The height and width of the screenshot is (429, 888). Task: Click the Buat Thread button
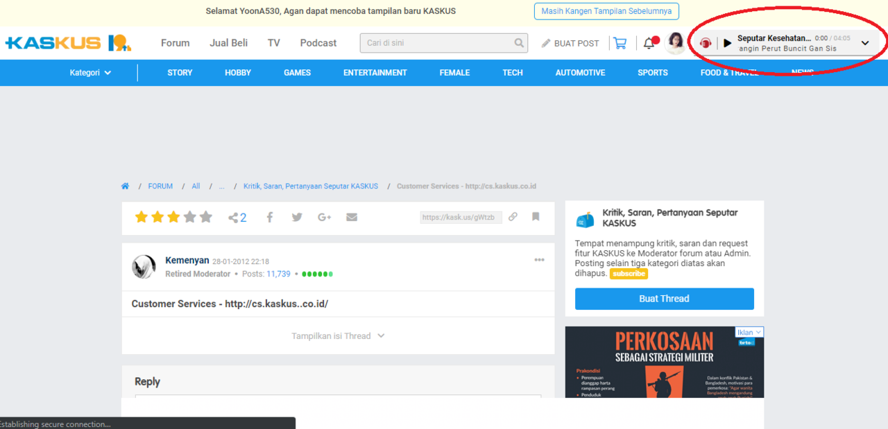[x=664, y=299]
